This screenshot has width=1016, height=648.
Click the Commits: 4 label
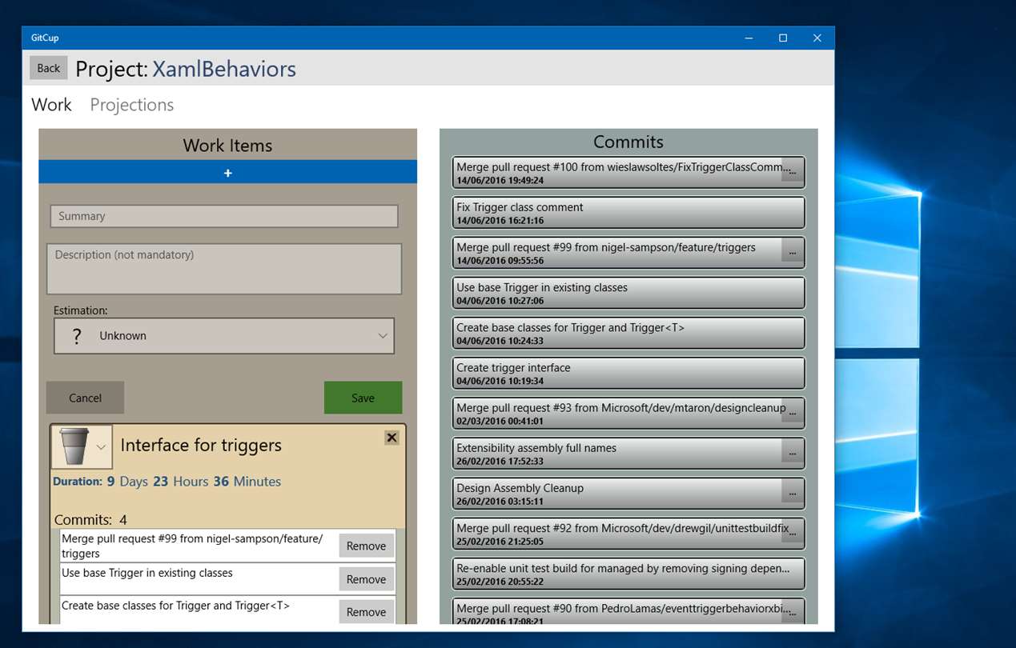(x=90, y=520)
